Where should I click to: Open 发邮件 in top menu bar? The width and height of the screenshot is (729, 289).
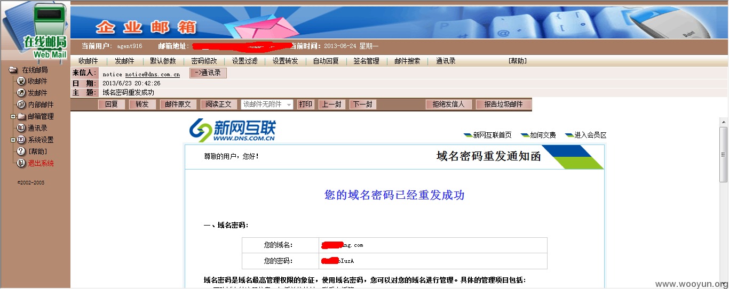pos(124,61)
